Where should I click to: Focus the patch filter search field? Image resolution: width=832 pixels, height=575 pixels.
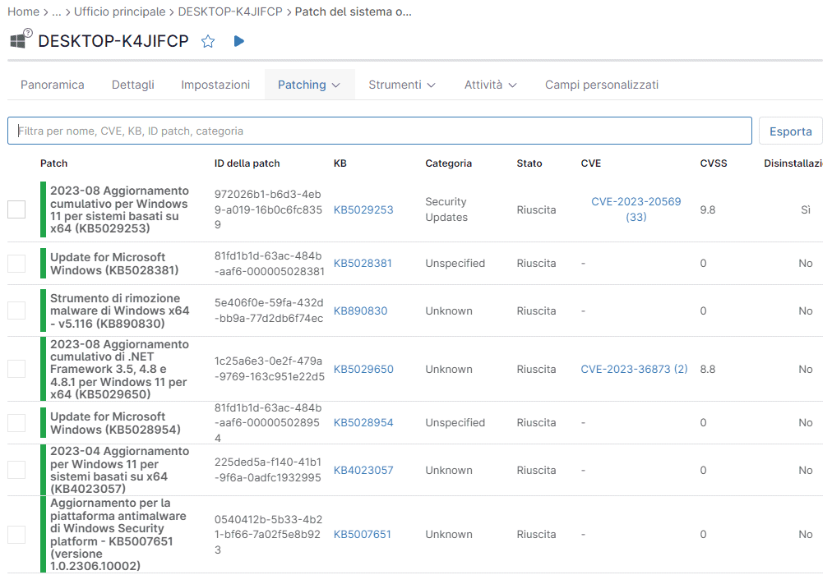pos(379,131)
